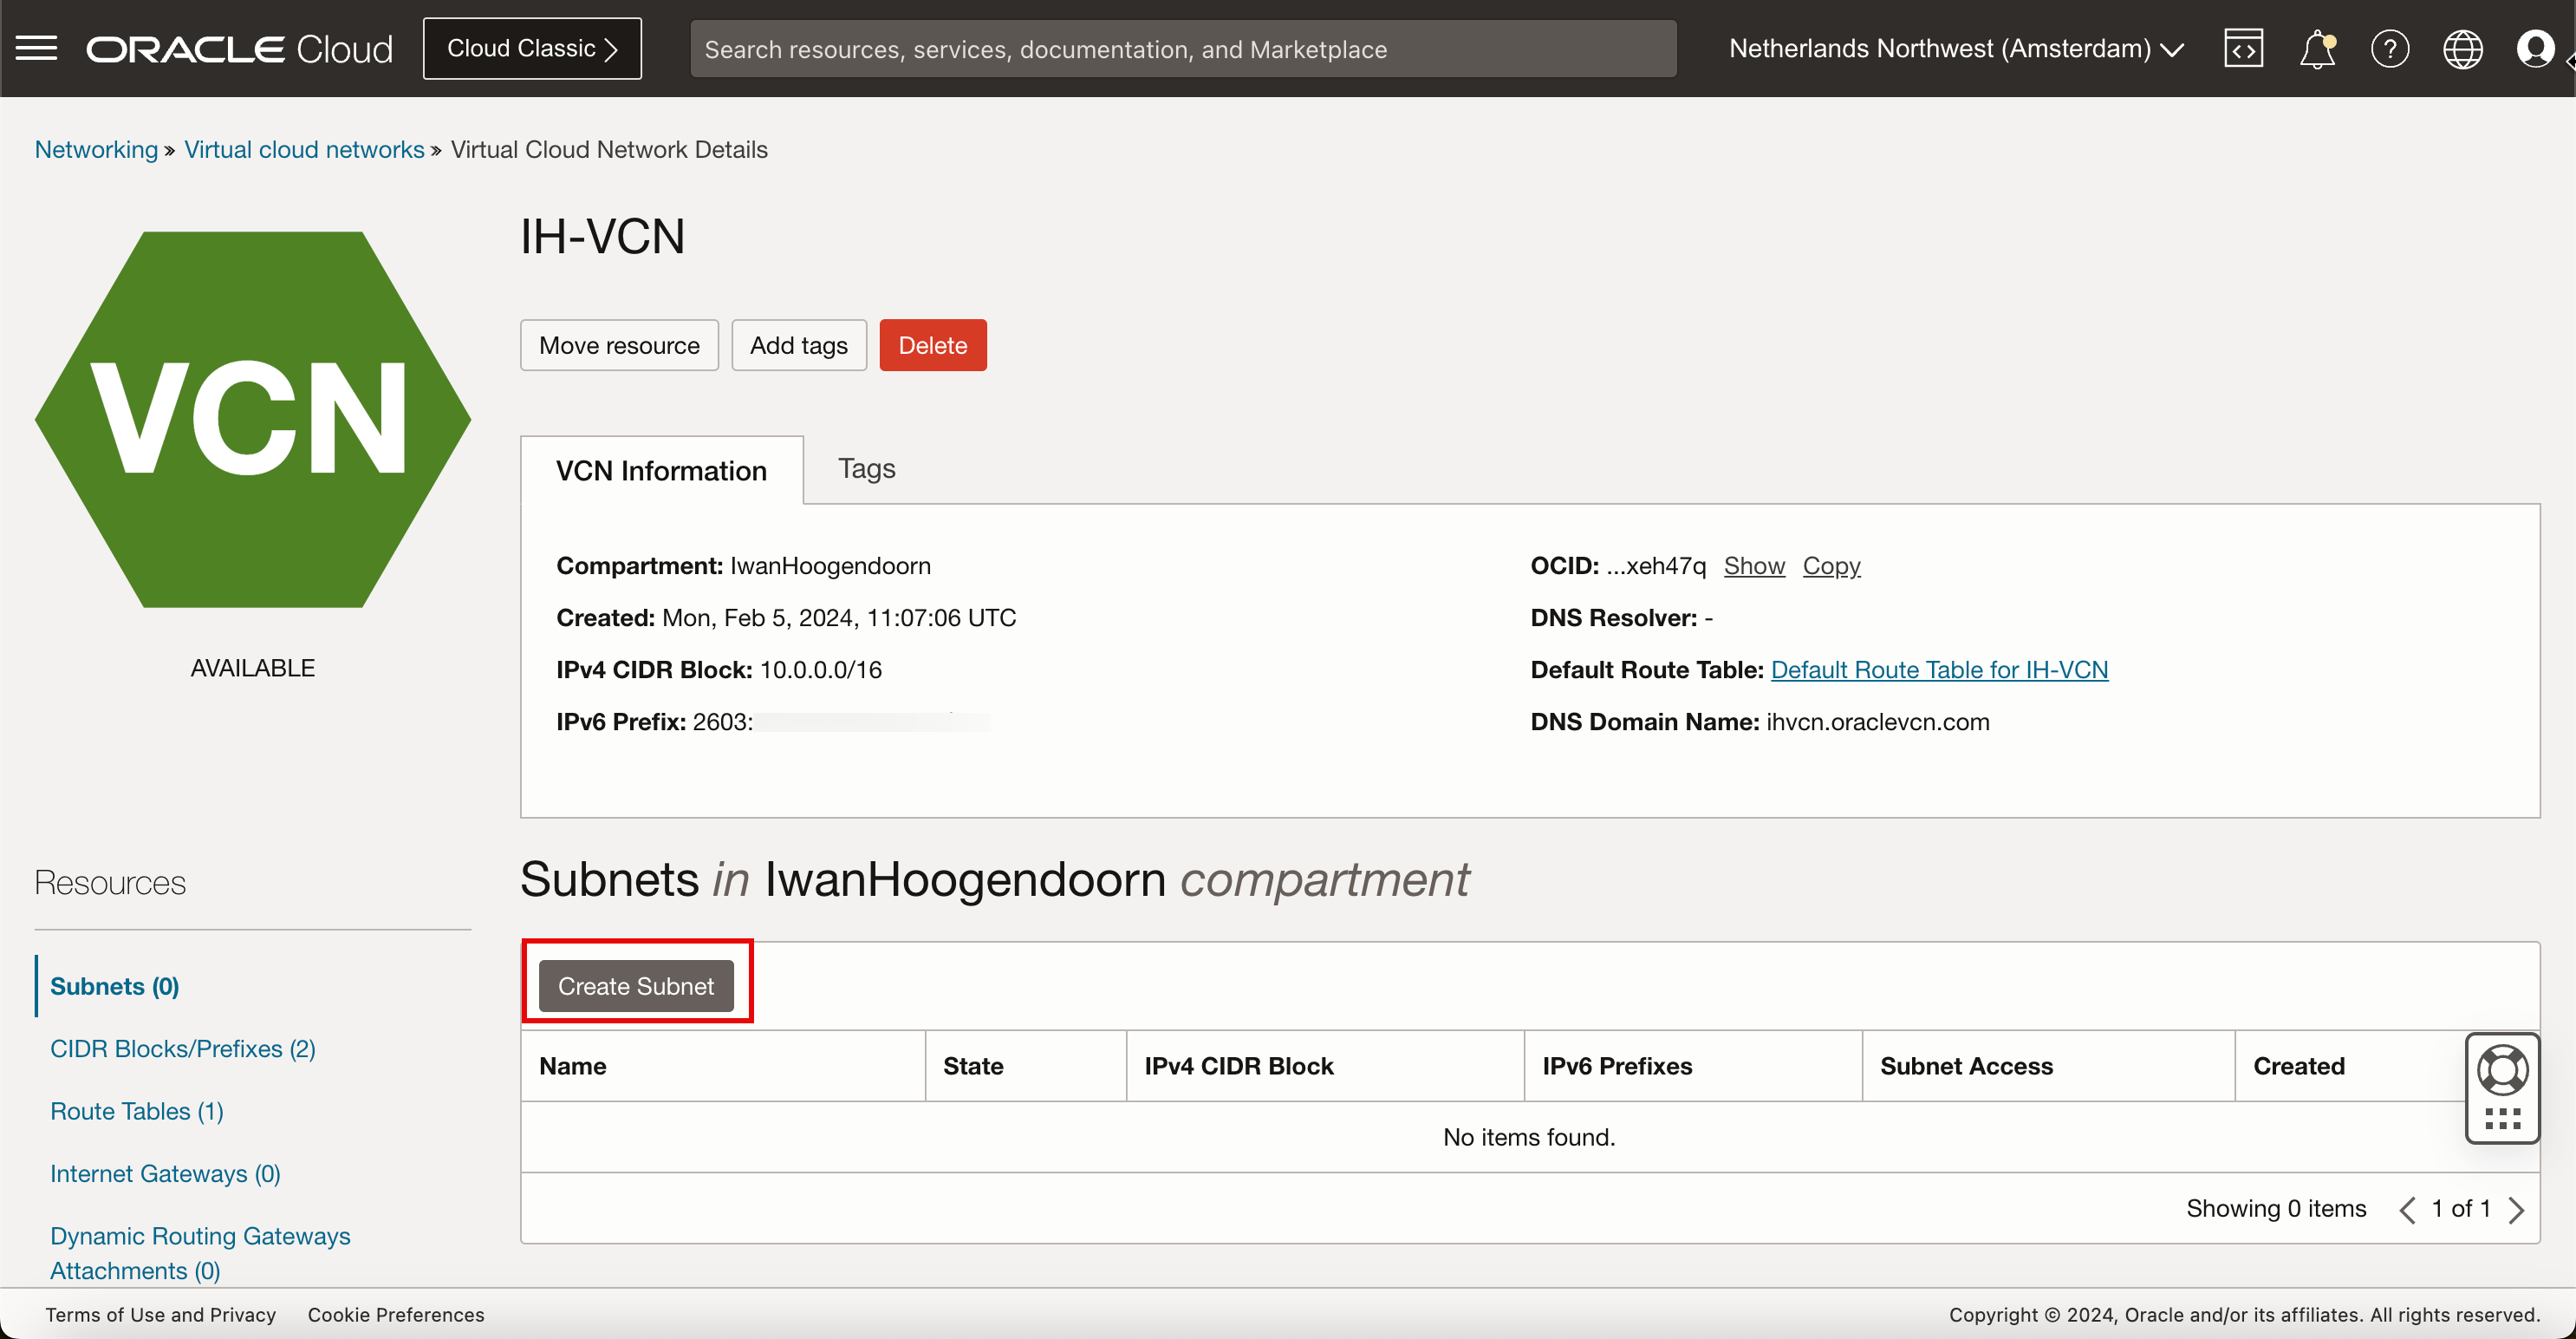The image size is (2576, 1339).
Task: Open Default Route Table for IH-VCN link
Action: point(1938,669)
